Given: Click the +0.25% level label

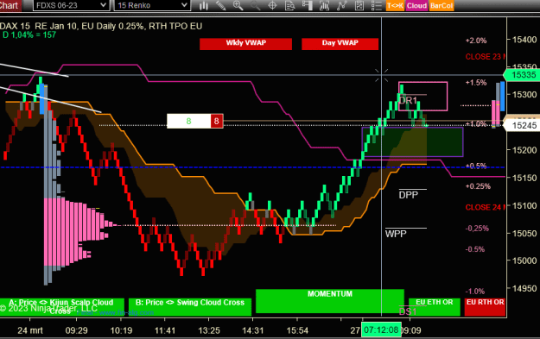Looking at the screenshot, I should pyautogui.click(x=478, y=186).
